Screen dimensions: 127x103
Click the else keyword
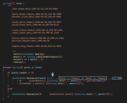(10, 89)
